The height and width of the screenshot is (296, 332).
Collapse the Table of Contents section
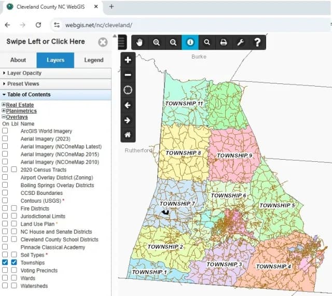[x=56, y=94]
